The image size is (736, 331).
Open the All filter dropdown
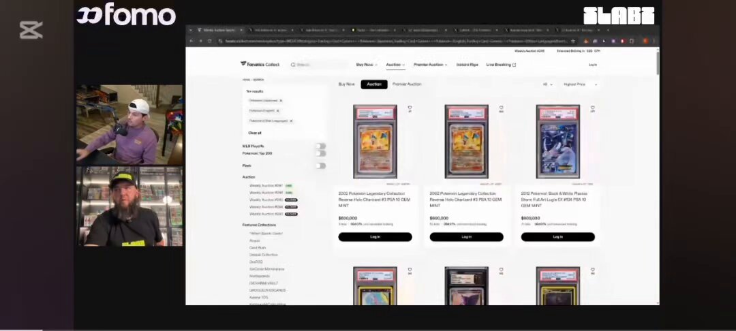[547, 84]
